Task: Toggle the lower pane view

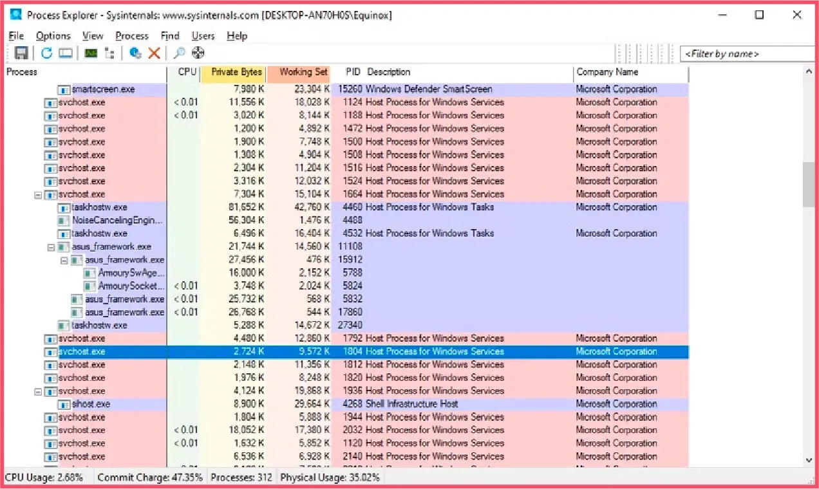Action: (66, 53)
